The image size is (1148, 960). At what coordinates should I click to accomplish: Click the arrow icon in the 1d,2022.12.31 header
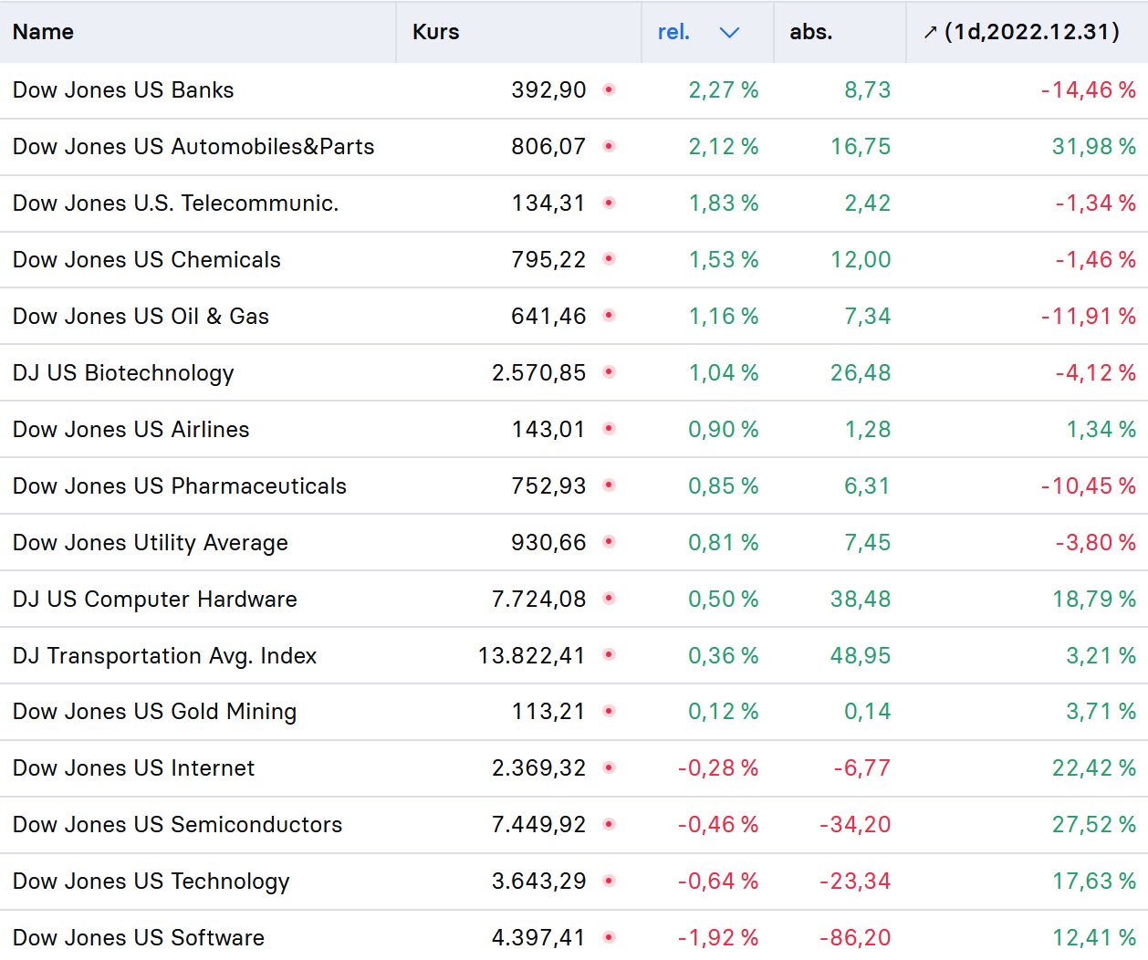pyautogui.click(x=930, y=33)
